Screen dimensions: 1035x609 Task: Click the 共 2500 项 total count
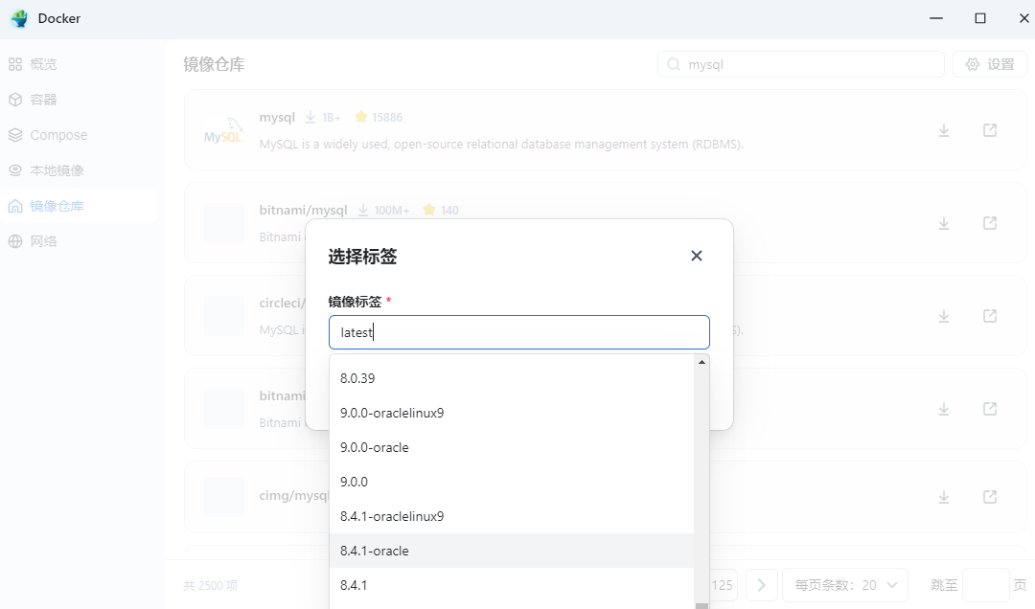point(211,585)
